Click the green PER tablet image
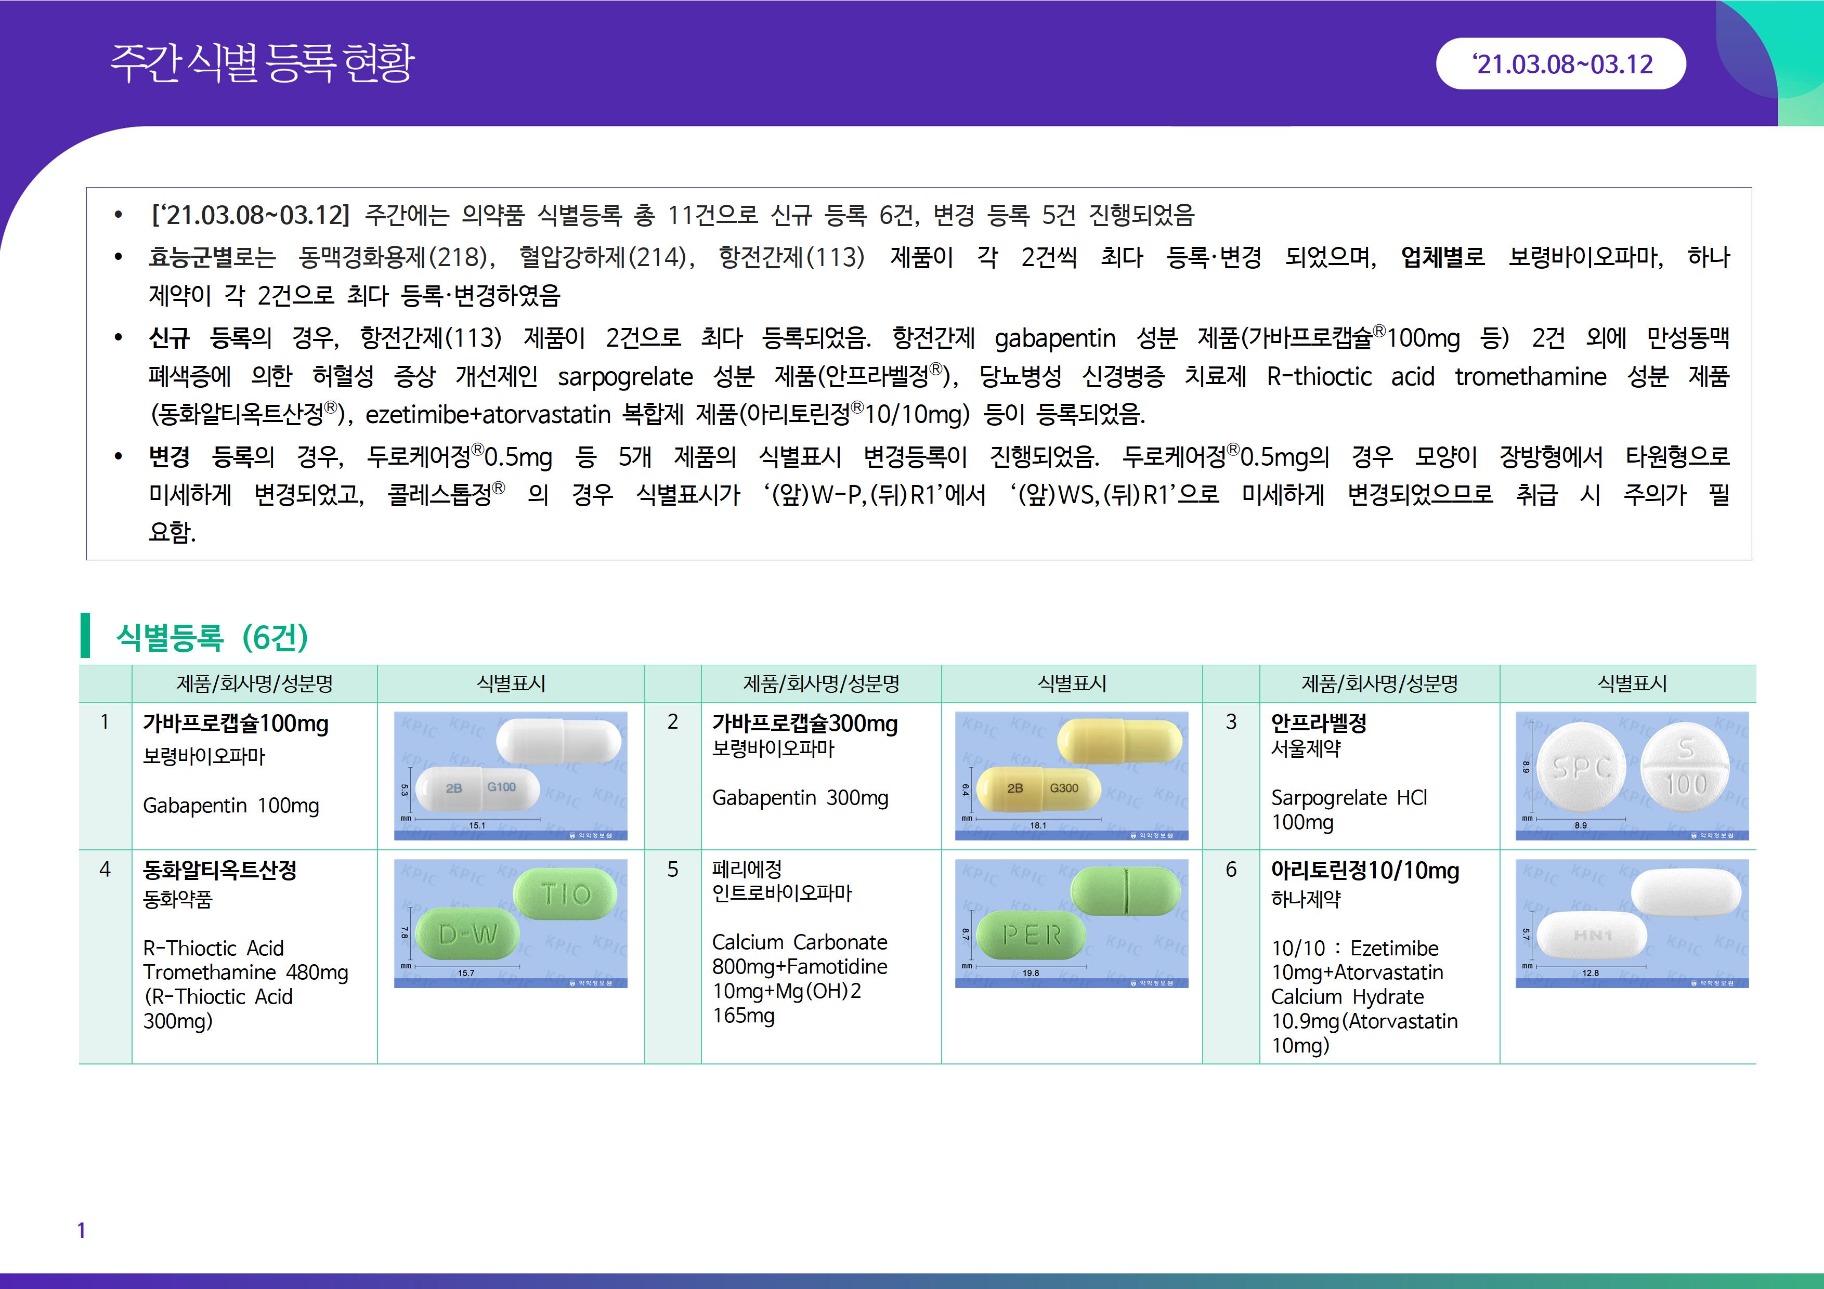The image size is (1824, 1289). [x=1071, y=924]
